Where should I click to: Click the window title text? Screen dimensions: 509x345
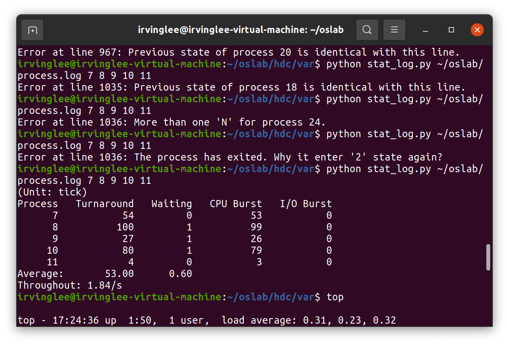pyautogui.click(x=241, y=30)
